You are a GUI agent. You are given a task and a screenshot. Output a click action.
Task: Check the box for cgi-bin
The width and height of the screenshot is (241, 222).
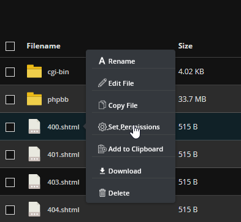tap(10, 72)
